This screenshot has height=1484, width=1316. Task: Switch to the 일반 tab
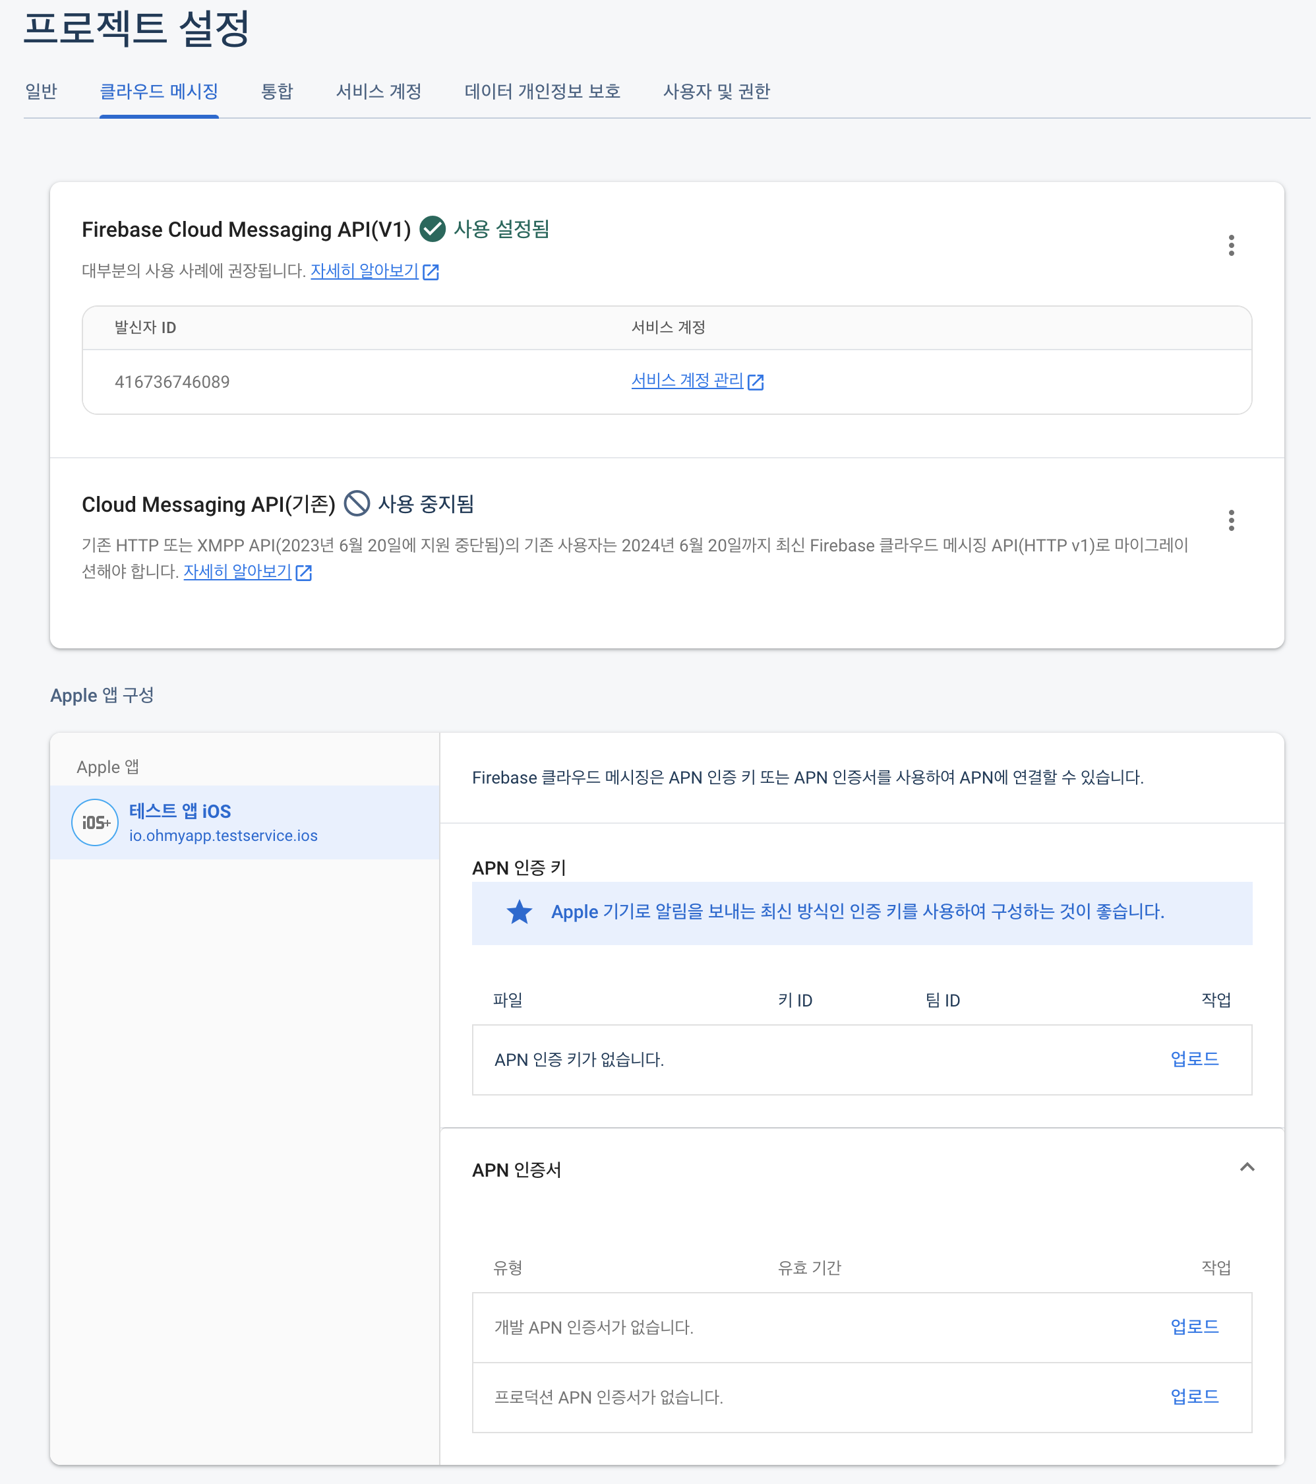point(41,92)
